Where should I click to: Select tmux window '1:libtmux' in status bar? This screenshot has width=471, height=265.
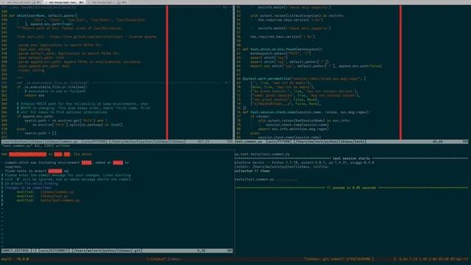pyautogui.click(x=156, y=259)
